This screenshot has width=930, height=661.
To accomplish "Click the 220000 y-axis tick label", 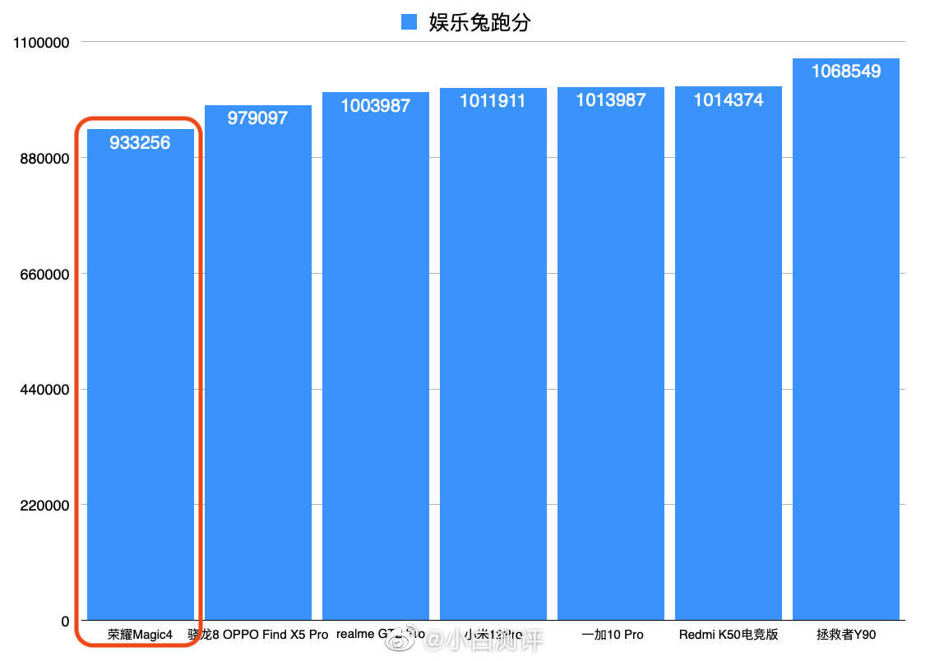I will pos(44,506).
